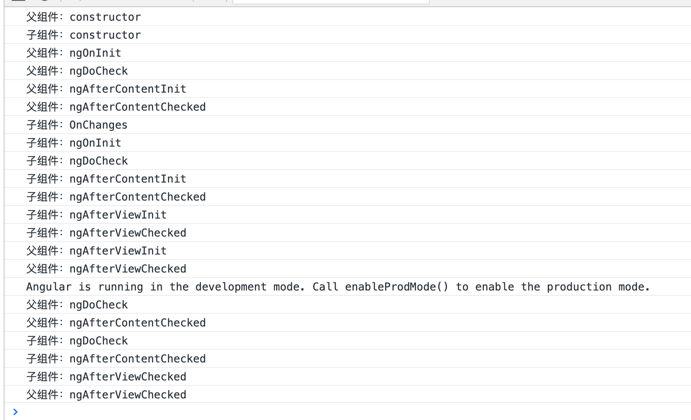Select the first 子组件: ngDoCheck entry
Screen dimensions: 691x420
pyautogui.click(x=77, y=161)
